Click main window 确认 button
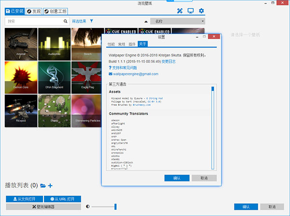This screenshot has width=290, height=216. [246, 207]
